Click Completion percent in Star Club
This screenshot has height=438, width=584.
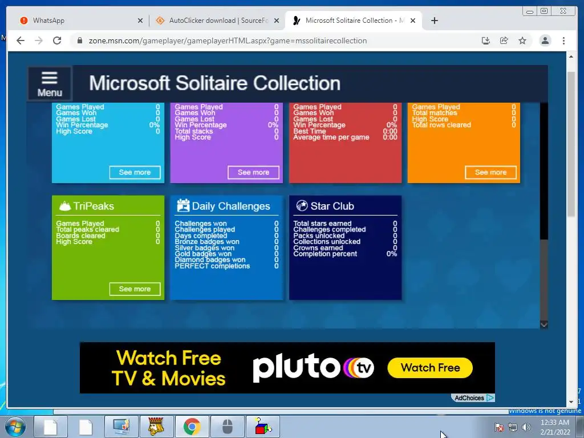pos(325,254)
